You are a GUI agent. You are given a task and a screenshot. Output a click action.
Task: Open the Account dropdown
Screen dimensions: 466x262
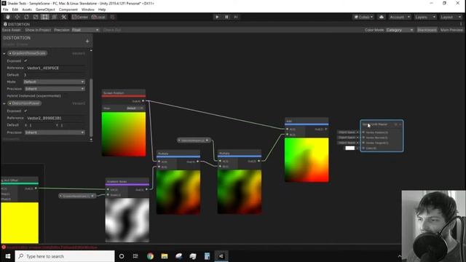click(x=400, y=17)
